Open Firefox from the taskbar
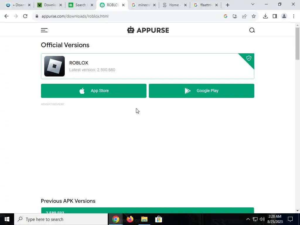 pyautogui.click(x=130, y=219)
